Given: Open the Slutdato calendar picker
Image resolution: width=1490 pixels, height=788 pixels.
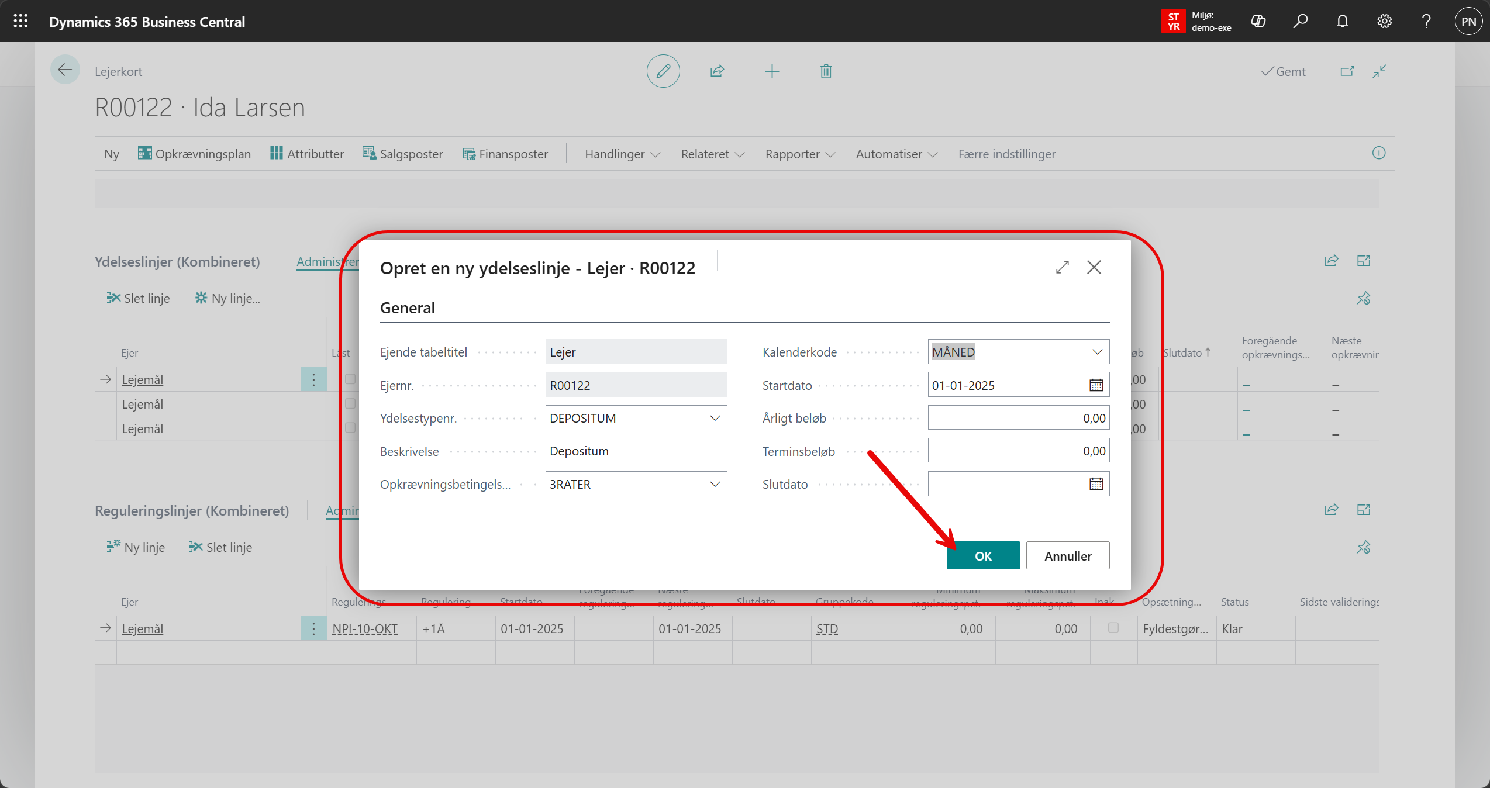Looking at the screenshot, I should [x=1096, y=484].
